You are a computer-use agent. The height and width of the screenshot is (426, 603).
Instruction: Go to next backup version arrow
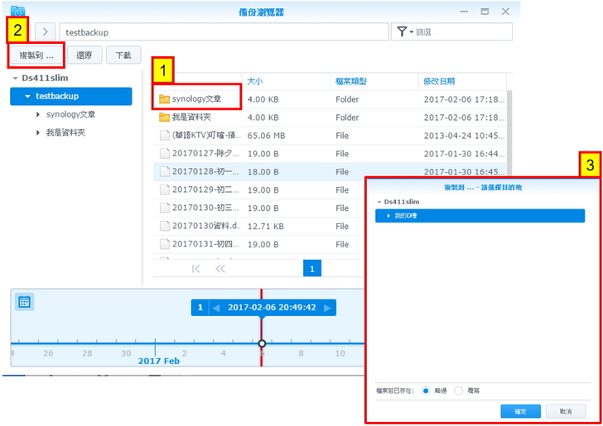pyautogui.click(x=327, y=308)
